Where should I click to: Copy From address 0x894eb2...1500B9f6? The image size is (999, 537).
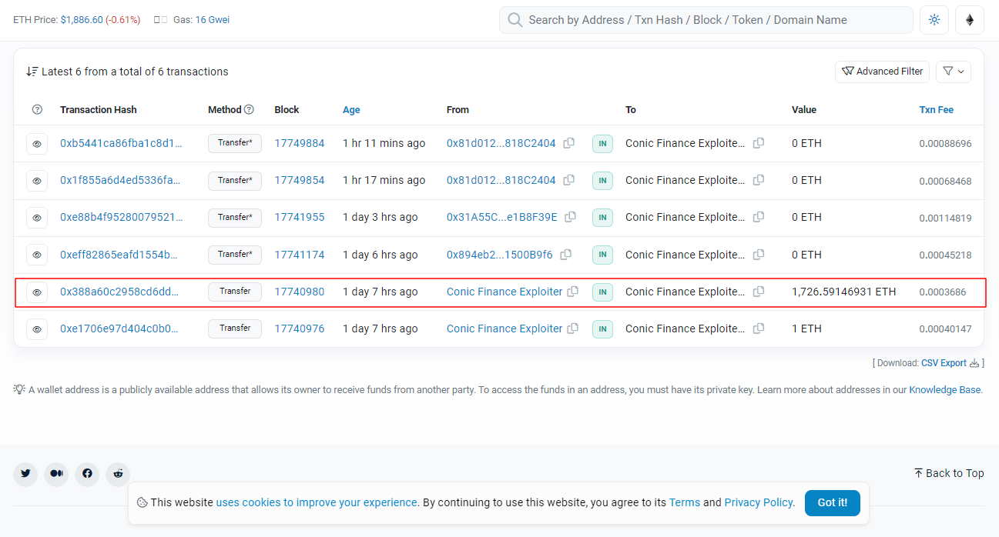[x=566, y=255]
